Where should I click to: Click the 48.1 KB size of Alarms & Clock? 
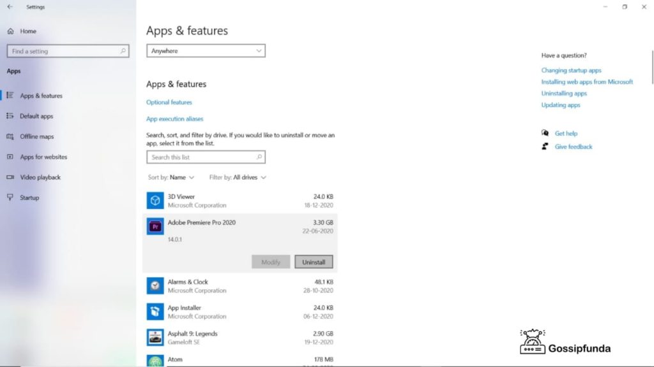pyautogui.click(x=324, y=282)
